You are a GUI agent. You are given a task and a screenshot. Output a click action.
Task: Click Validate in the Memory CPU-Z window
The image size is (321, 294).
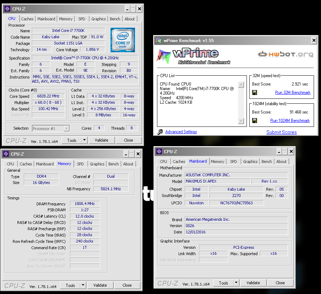100,285
